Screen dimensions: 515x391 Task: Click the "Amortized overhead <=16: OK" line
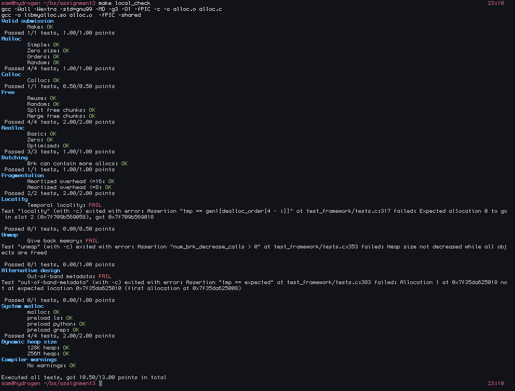tap(71, 181)
